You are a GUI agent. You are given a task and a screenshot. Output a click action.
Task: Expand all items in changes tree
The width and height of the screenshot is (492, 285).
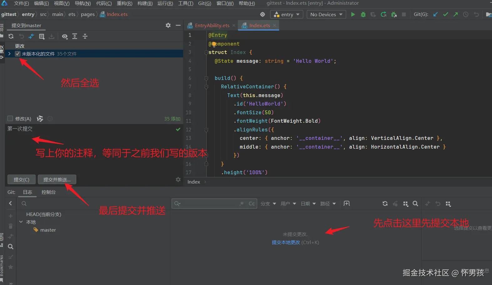[75, 36]
